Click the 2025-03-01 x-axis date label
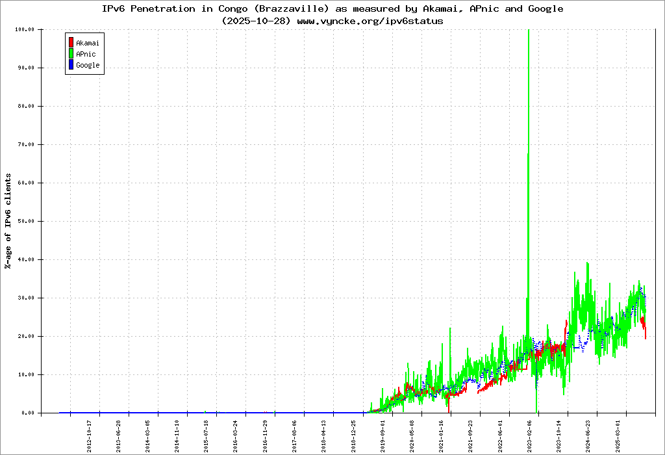 point(618,434)
